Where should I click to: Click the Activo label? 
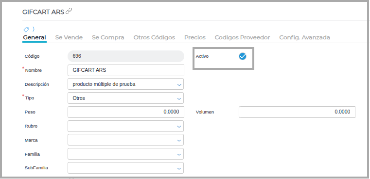point(202,56)
